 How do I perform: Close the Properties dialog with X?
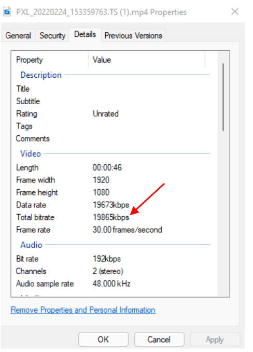(235, 12)
